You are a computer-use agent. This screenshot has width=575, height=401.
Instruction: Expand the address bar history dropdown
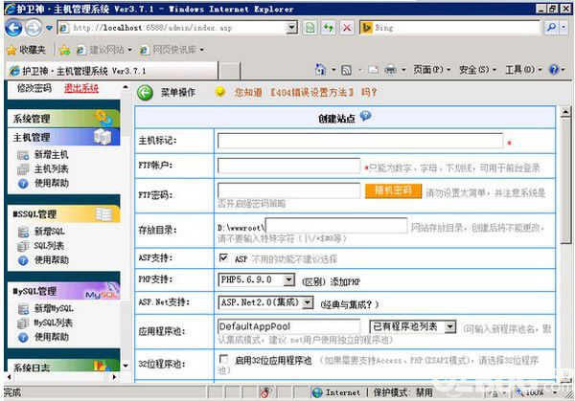tap(292, 28)
